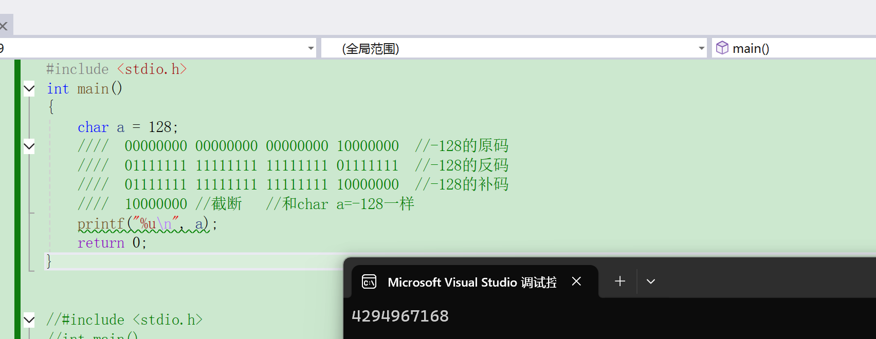Click the output value 4294967168
876x339 pixels.
tap(400, 316)
